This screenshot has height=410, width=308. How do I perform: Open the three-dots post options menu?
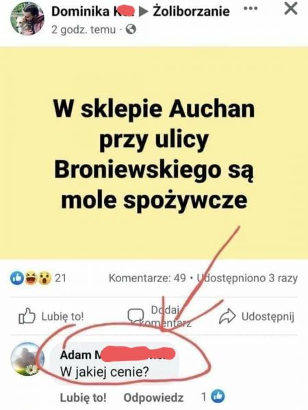[x=251, y=8]
